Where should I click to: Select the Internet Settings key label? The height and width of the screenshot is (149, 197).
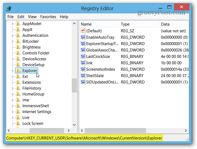[37, 112]
